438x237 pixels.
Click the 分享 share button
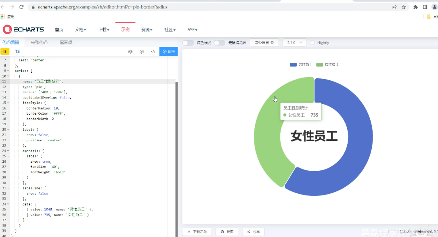(254, 232)
